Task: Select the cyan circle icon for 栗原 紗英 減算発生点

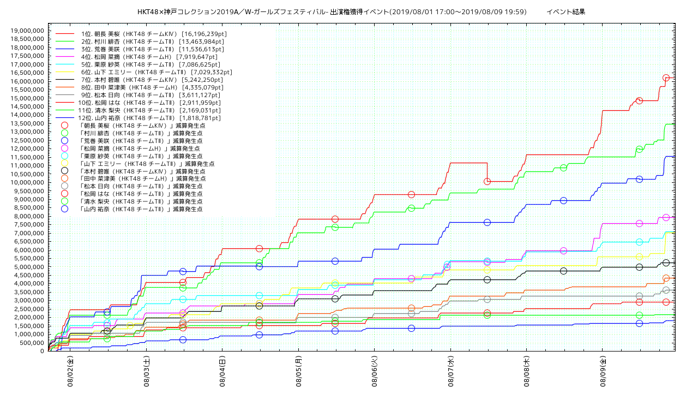Action: pyautogui.click(x=65, y=156)
